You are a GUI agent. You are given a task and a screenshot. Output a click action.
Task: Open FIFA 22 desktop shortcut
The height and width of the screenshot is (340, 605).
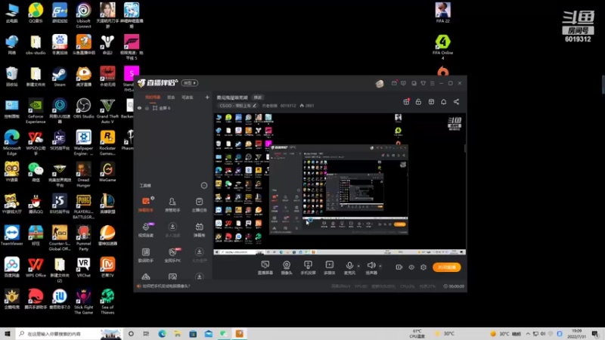[442, 13]
